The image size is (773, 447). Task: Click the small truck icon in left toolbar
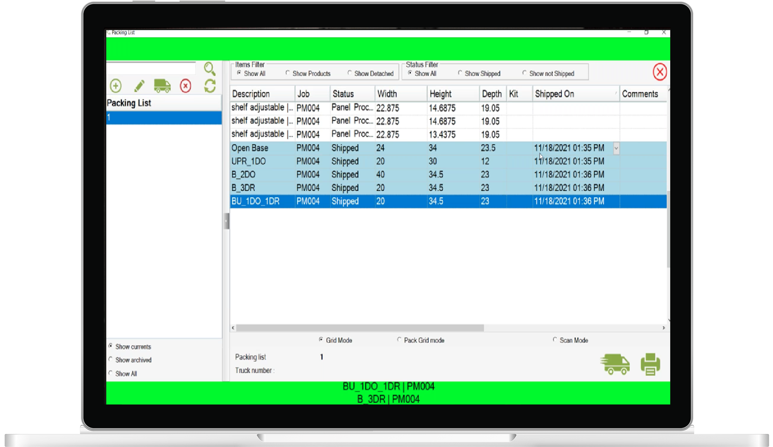tap(162, 86)
